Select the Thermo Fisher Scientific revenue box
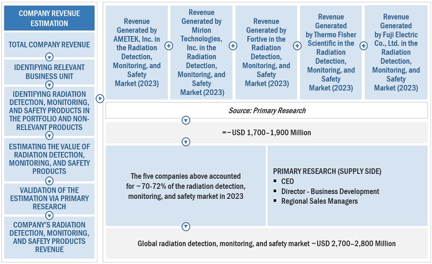The image size is (432, 264). [331, 52]
